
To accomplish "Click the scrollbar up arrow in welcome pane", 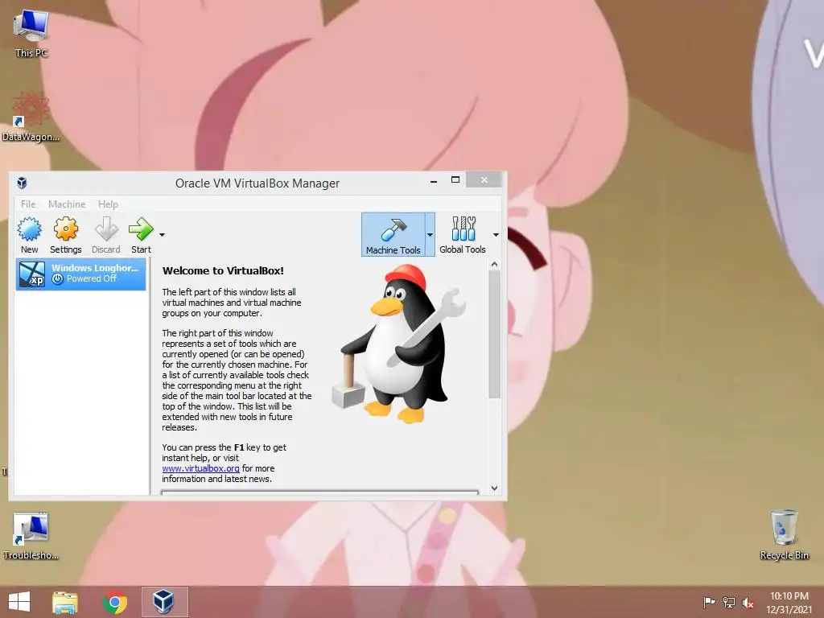I will pos(494,265).
